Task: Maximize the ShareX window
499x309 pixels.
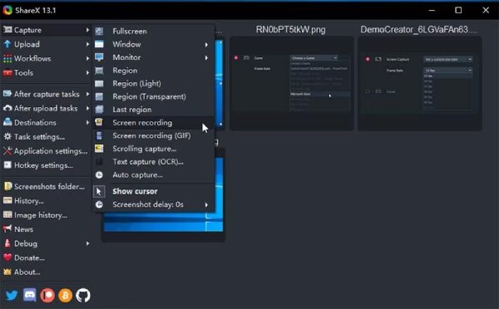Action: click(x=458, y=10)
